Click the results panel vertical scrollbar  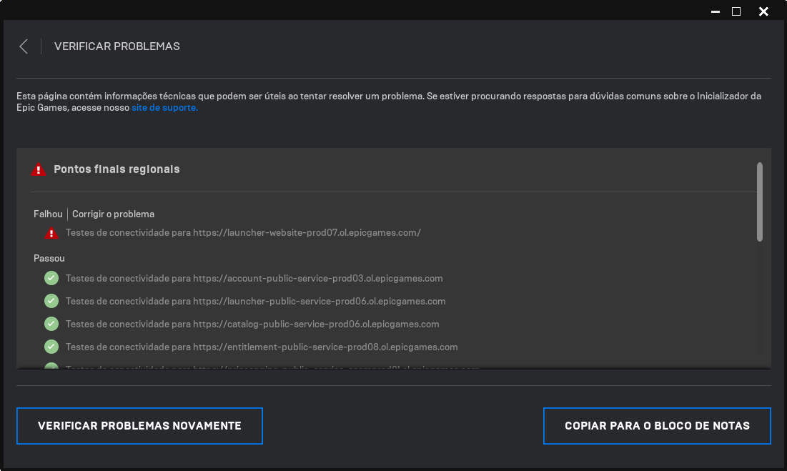[759, 202]
